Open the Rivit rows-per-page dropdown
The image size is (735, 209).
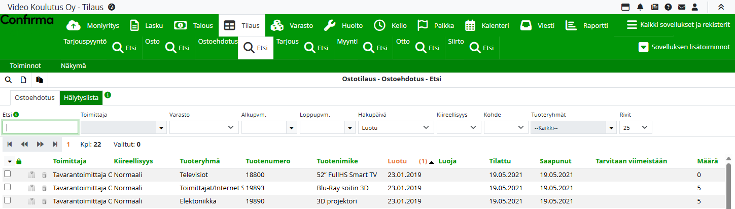pos(636,128)
